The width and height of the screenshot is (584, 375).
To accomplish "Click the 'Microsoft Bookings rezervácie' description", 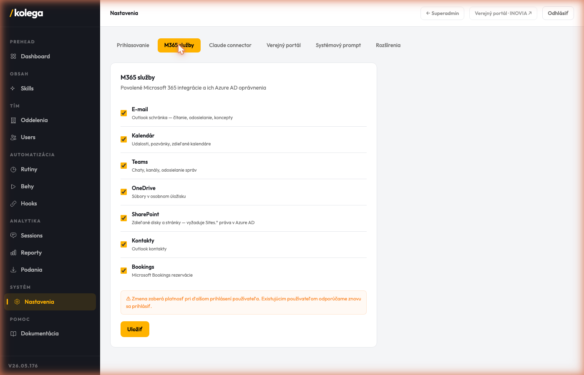I will 162,275.
